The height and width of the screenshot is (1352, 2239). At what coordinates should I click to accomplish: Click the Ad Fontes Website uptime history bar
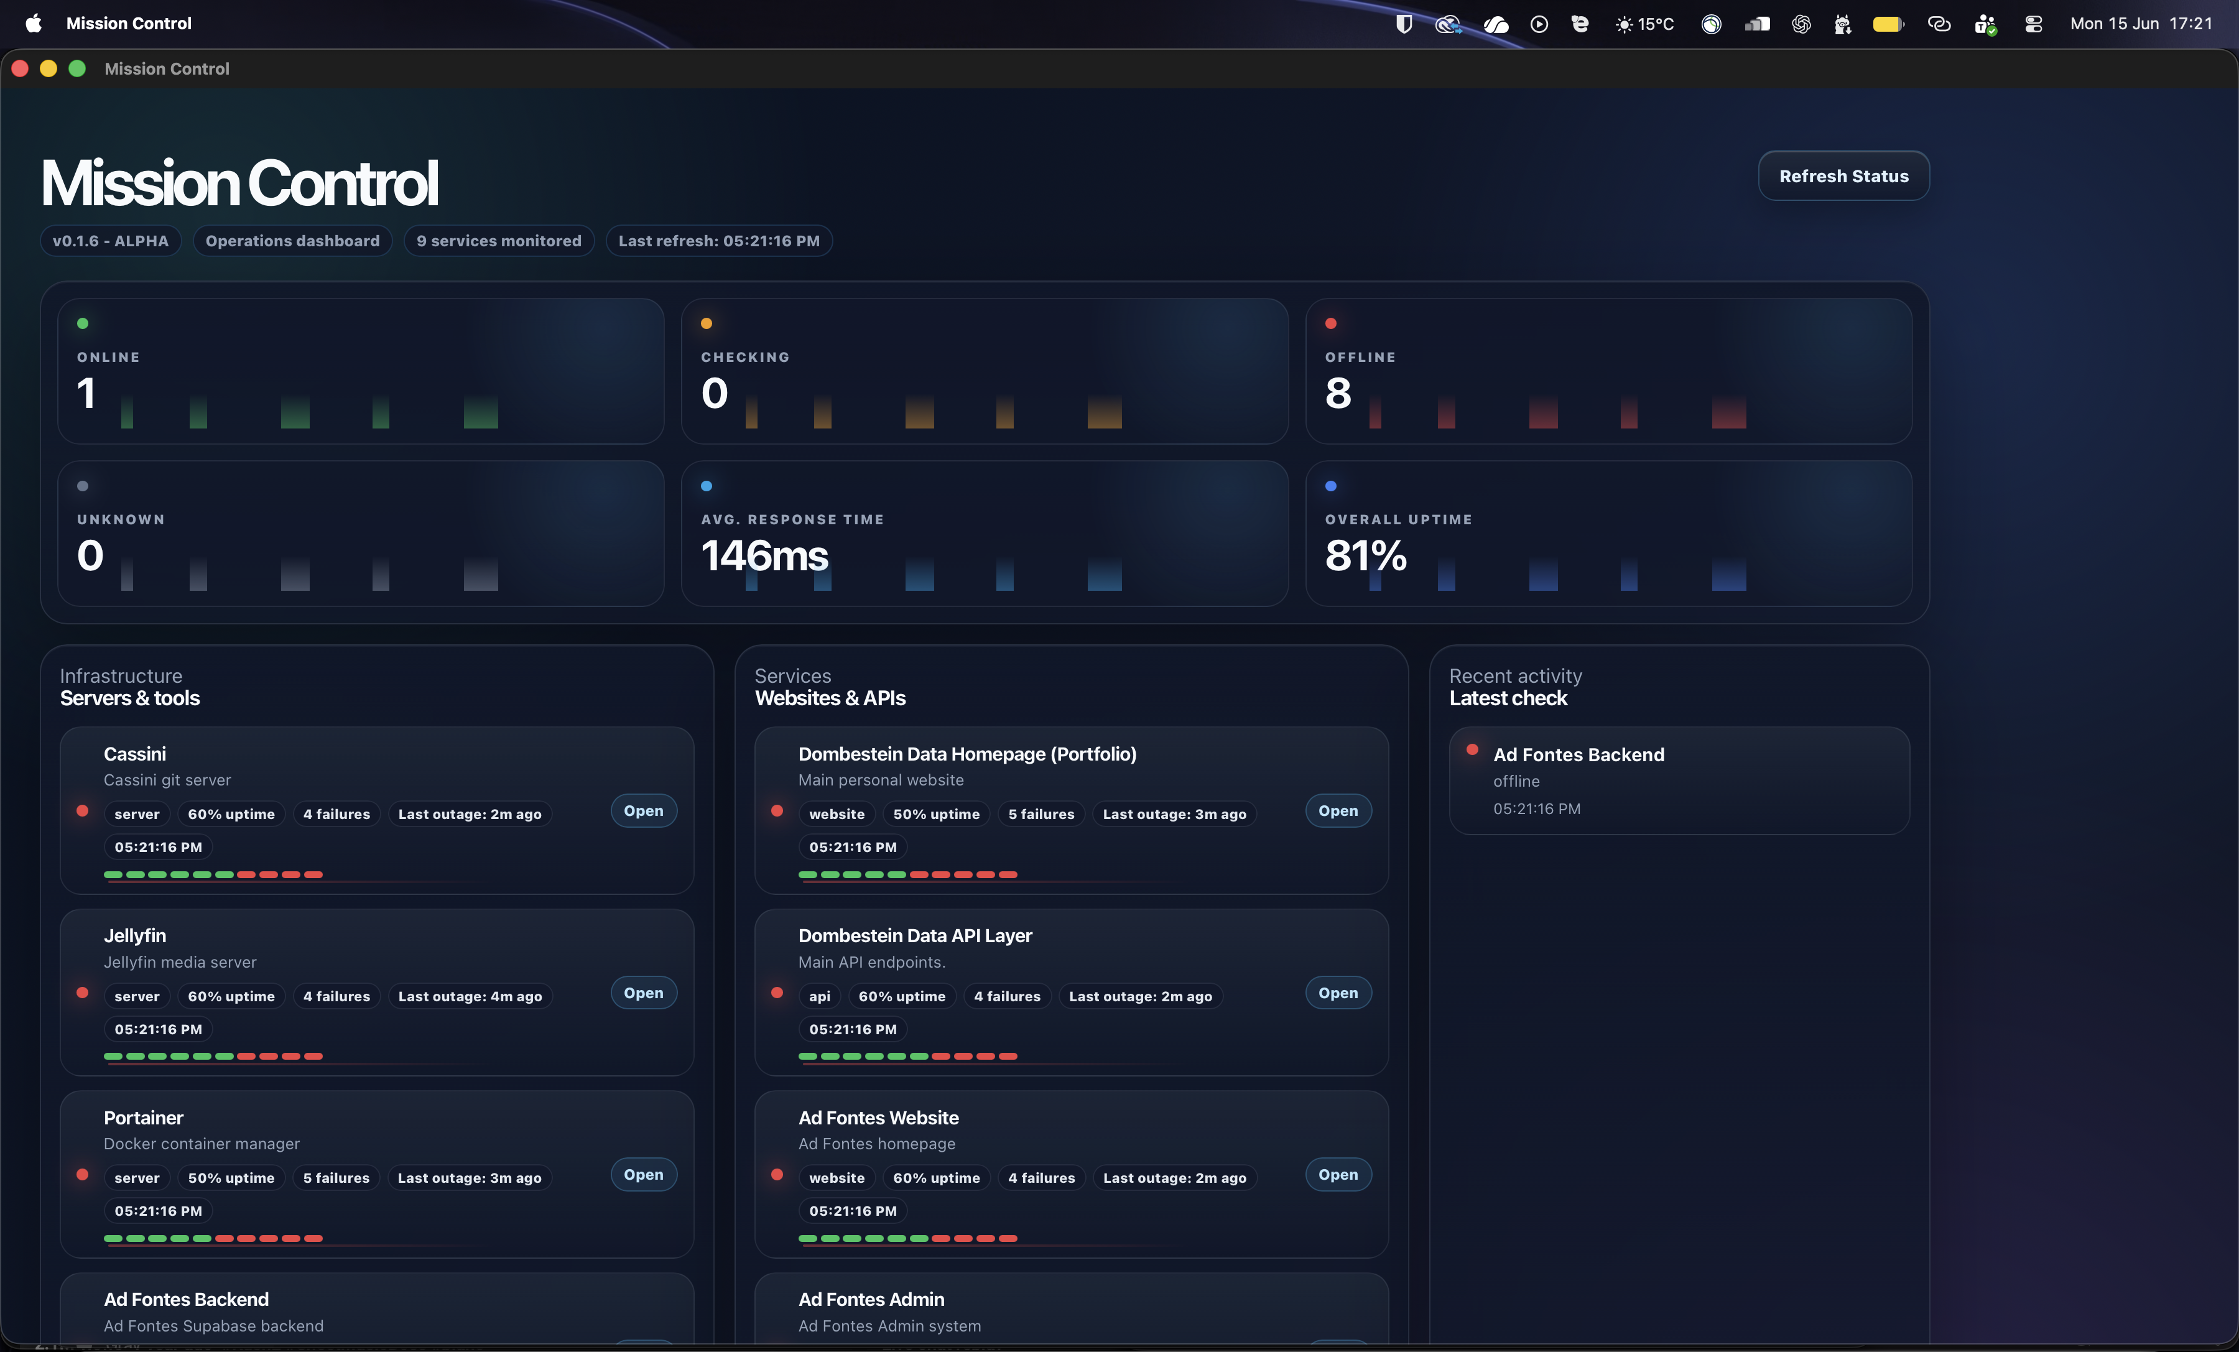click(907, 1238)
